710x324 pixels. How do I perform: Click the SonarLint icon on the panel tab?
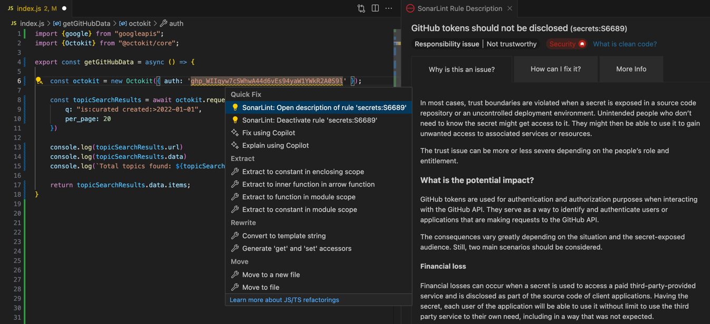pyautogui.click(x=410, y=8)
